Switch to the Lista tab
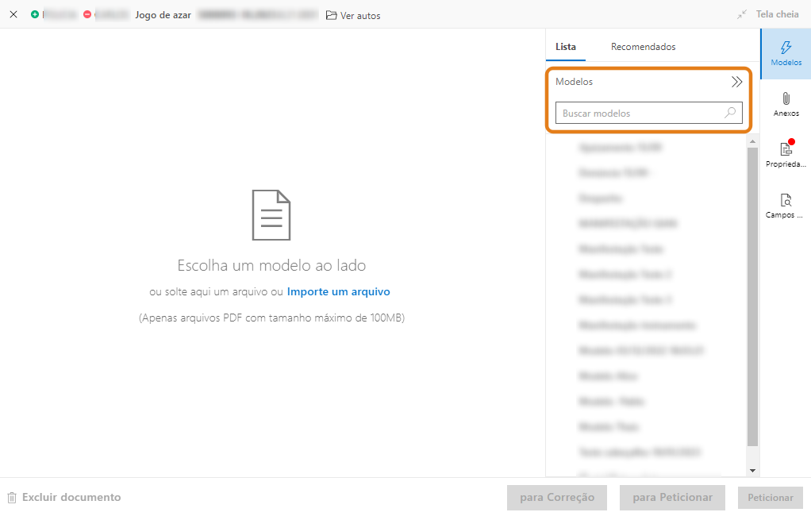Image resolution: width=811 pixels, height=516 pixels. (x=566, y=47)
